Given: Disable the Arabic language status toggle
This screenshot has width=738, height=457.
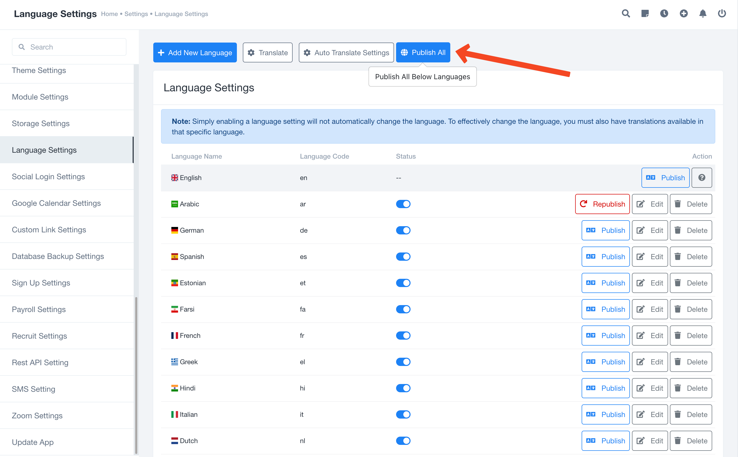Looking at the screenshot, I should [403, 204].
